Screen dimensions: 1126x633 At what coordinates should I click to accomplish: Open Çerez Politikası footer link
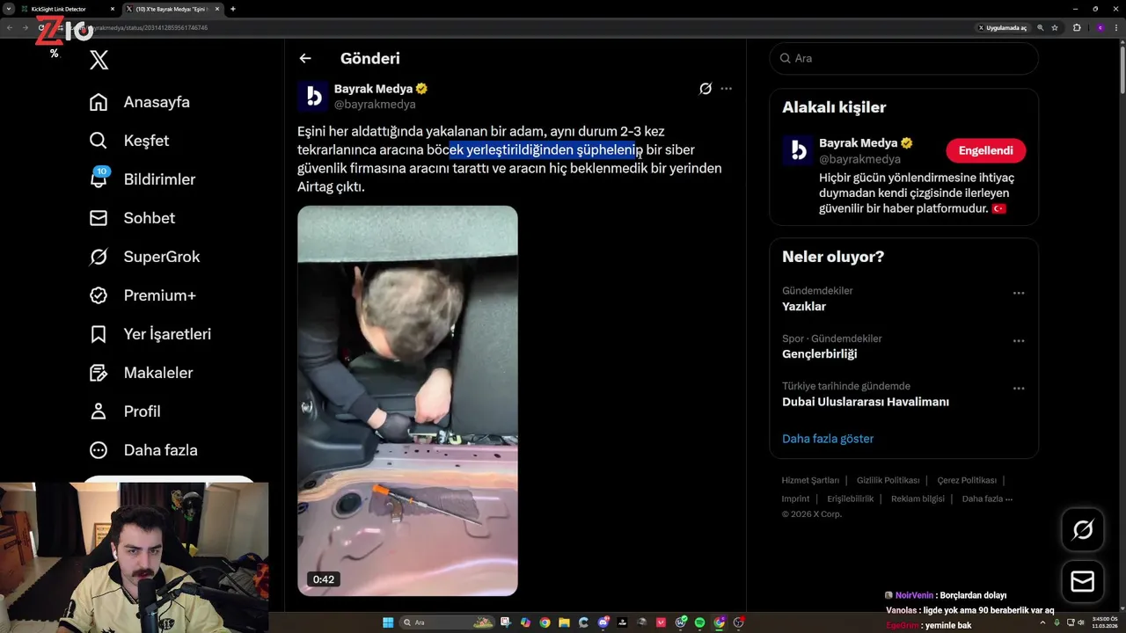[967, 481]
